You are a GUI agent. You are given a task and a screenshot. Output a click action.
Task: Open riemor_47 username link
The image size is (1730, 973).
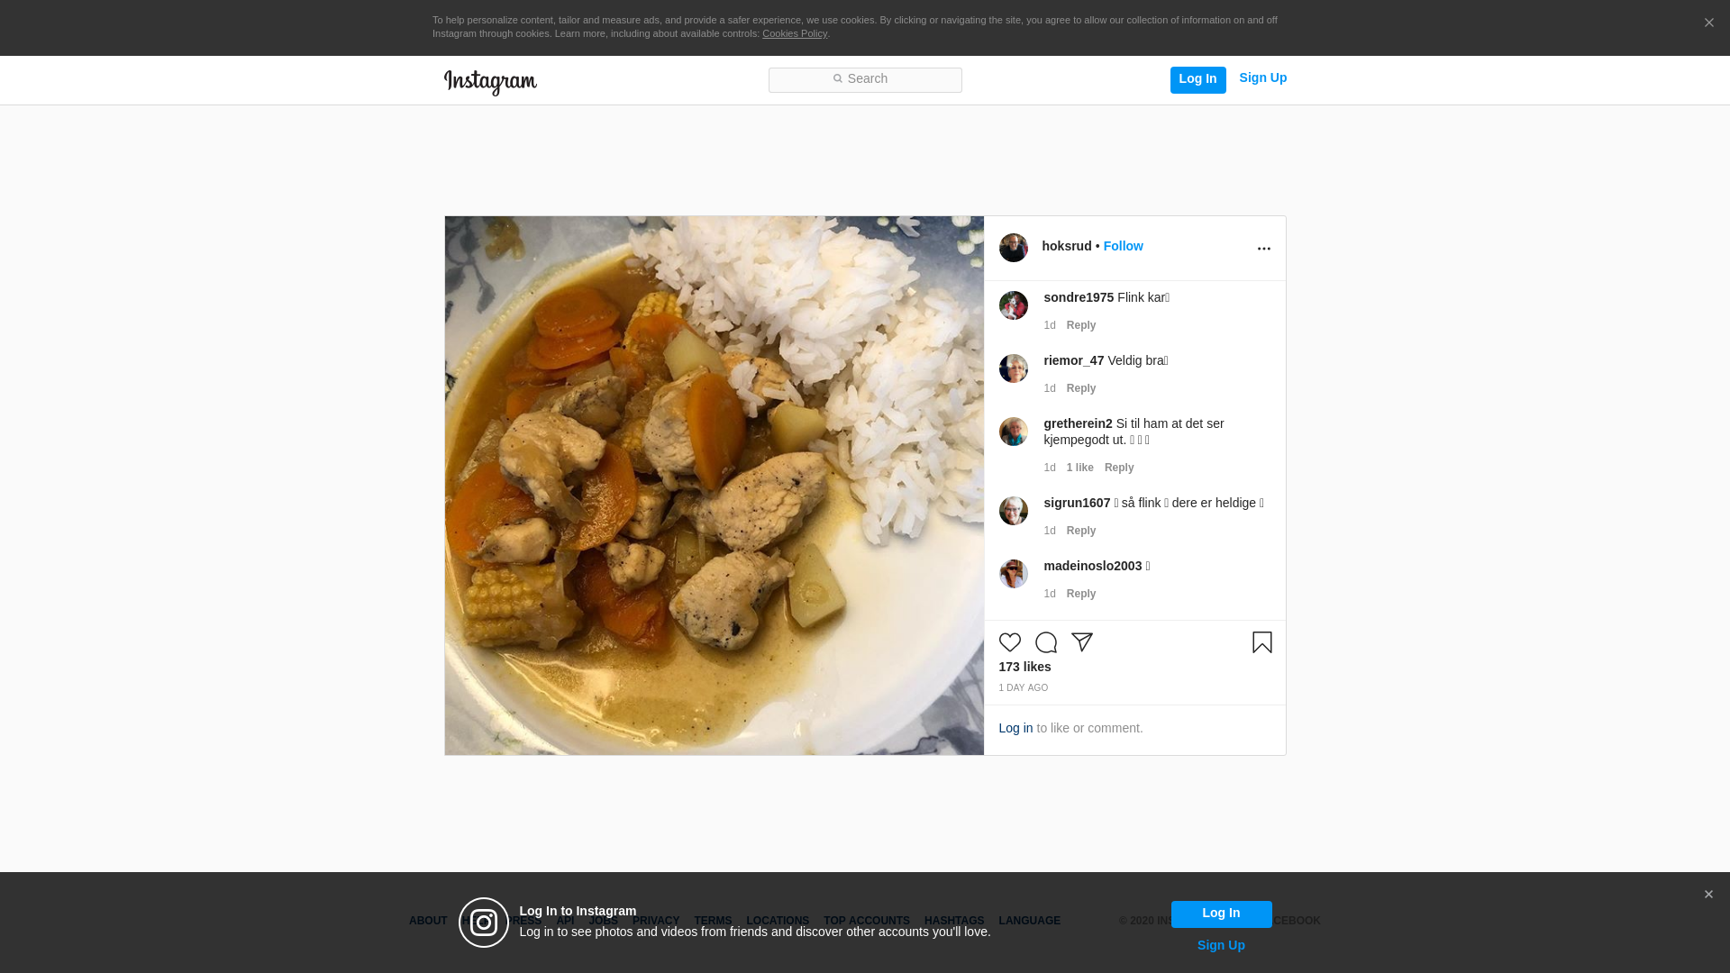tap(1074, 360)
